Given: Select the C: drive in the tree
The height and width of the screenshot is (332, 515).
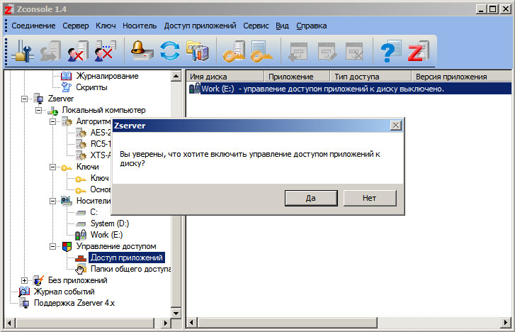Looking at the screenshot, I should tap(94, 212).
